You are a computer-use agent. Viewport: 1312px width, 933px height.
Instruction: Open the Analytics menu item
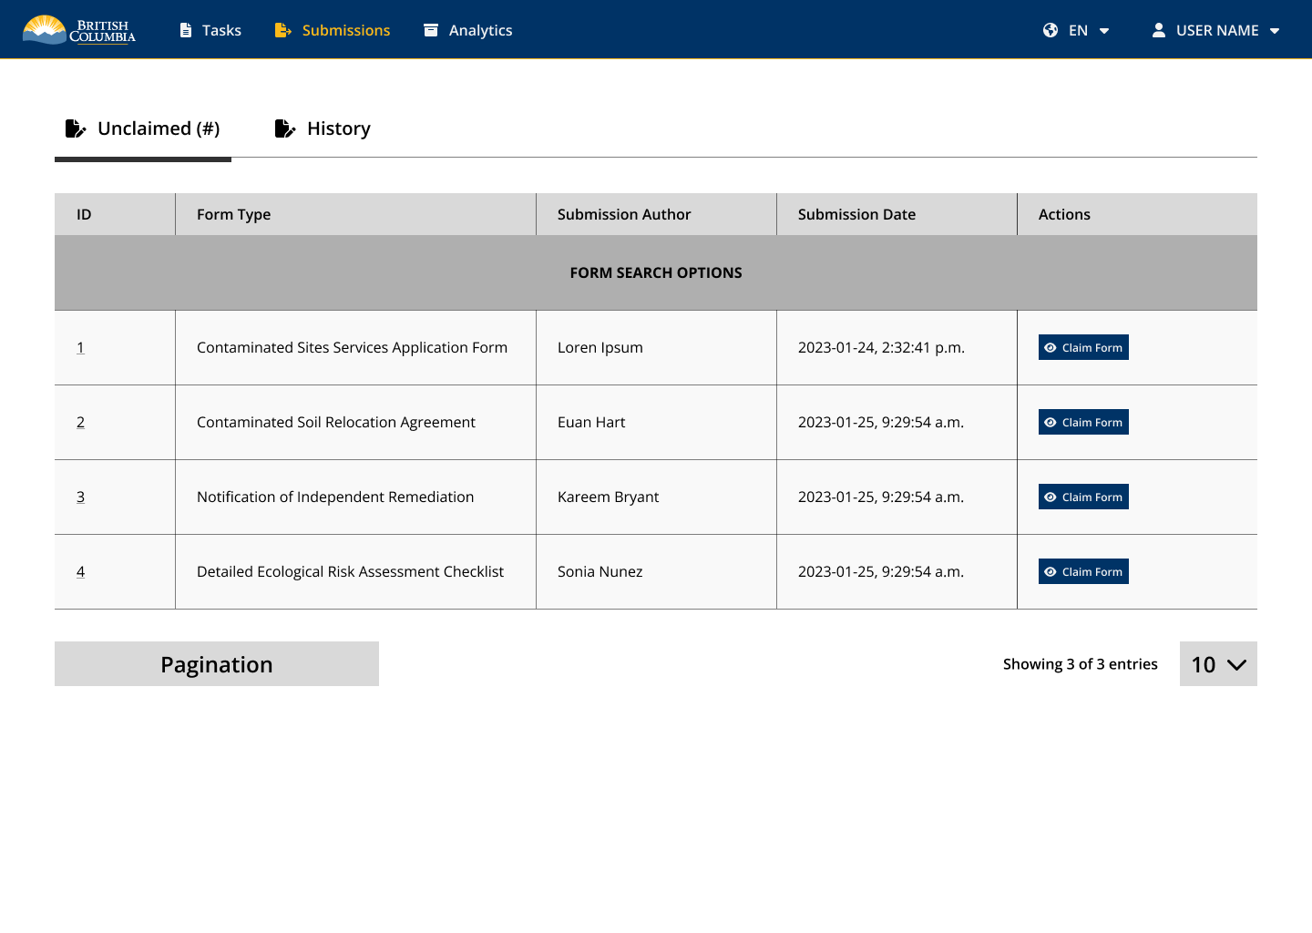tap(480, 30)
